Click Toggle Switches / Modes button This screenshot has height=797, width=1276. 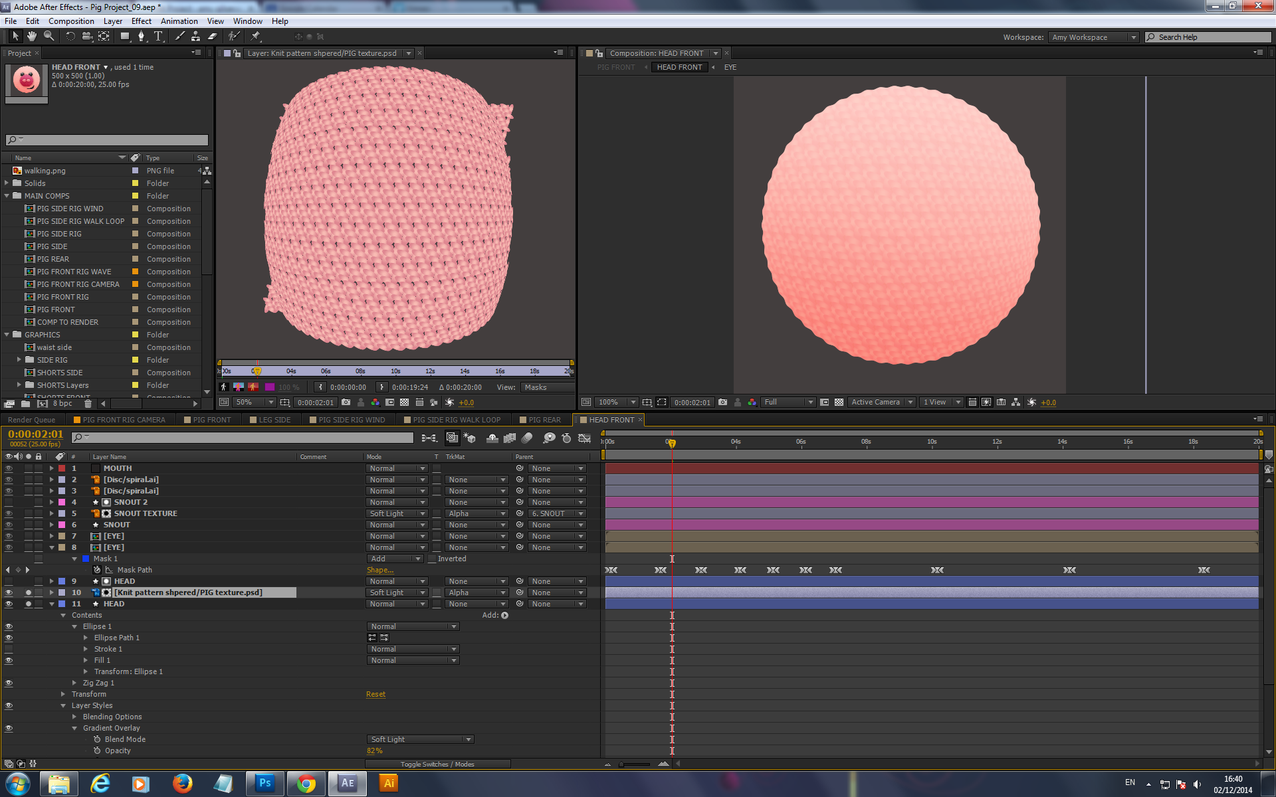pyautogui.click(x=437, y=764)
